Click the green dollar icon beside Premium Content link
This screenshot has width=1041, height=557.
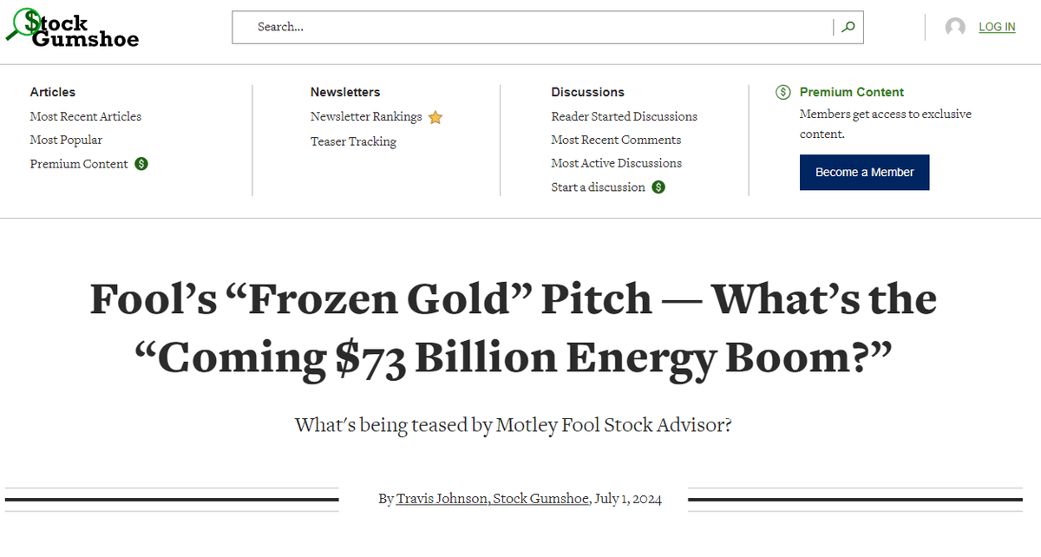pyautogui.click(x=141, y=164)
